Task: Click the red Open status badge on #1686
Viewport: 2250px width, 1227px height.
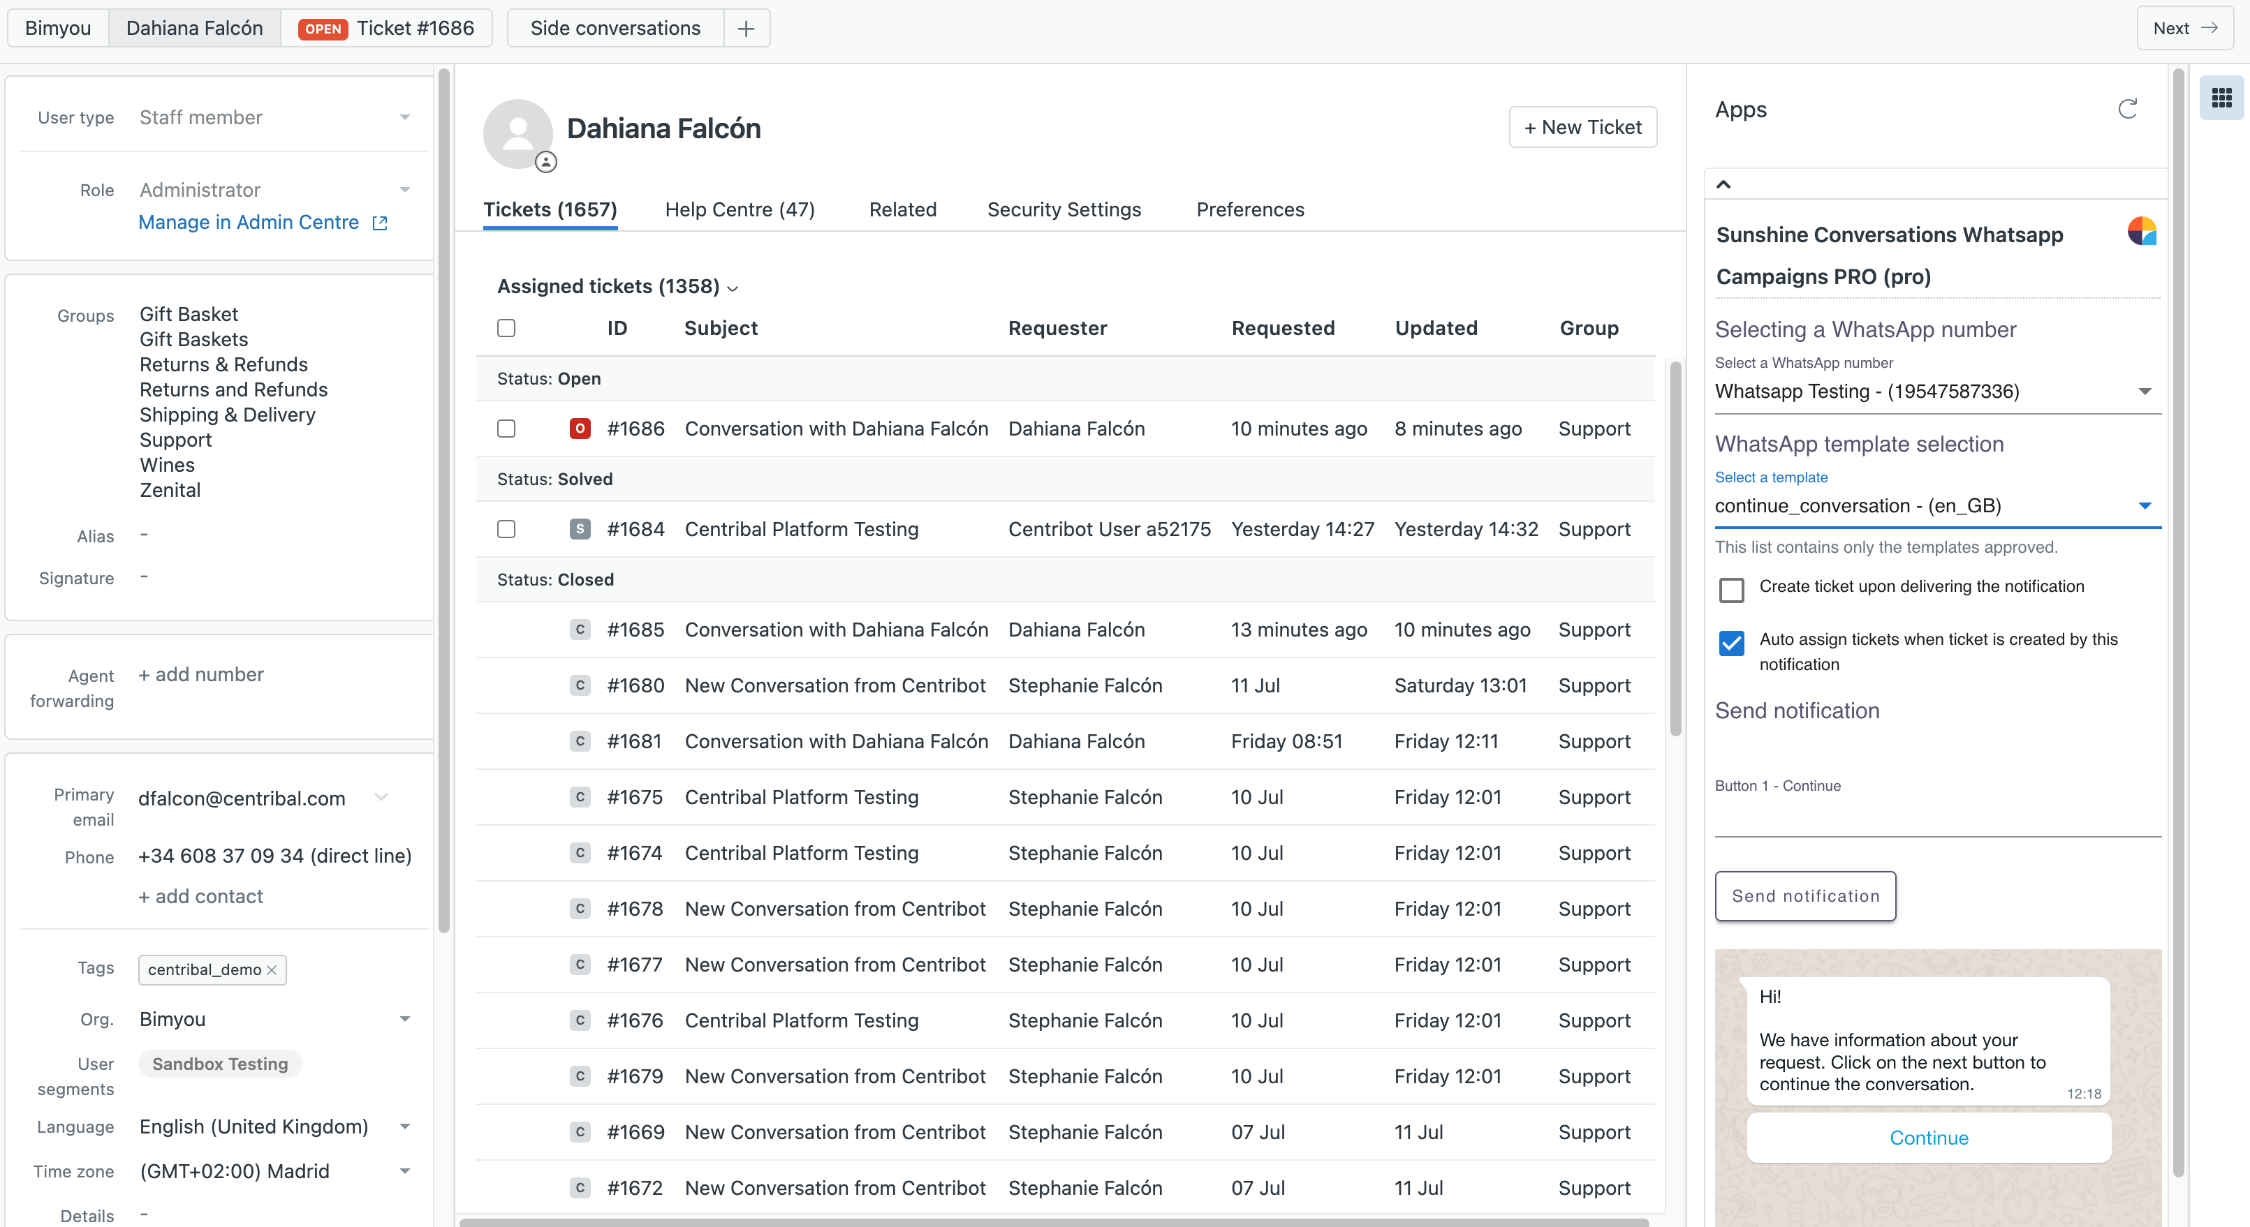Action: tap(579, 429)
